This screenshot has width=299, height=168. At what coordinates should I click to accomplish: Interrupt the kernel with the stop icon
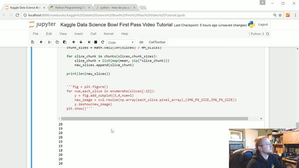pyautogui.click(x=96, y=42)
